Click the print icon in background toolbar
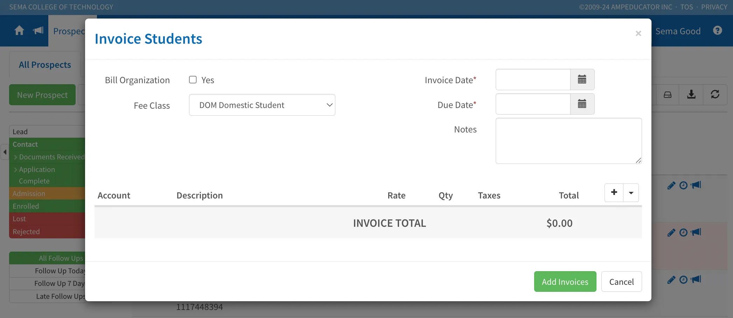 click(x=668, y=95)
